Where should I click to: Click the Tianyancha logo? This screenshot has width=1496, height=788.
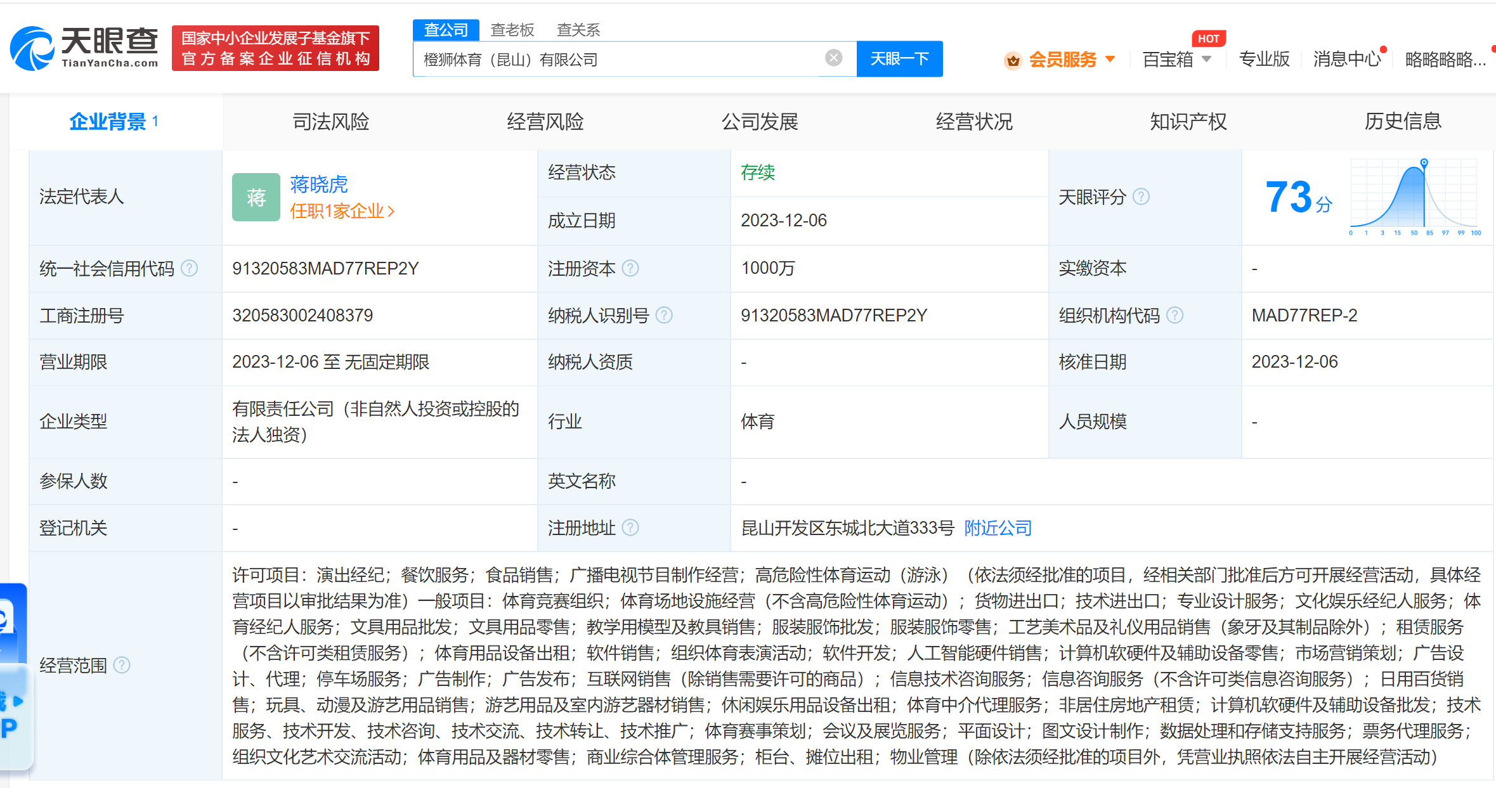[x=84, y=48]
